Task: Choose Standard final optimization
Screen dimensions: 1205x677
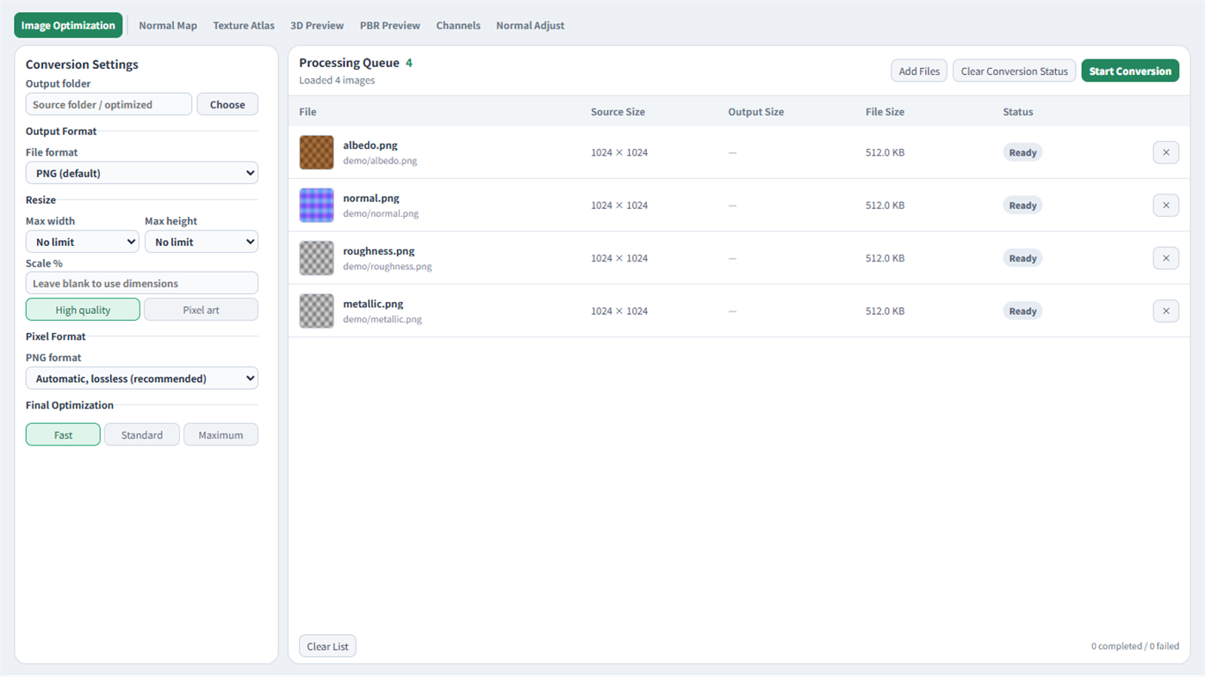Action: [x=142, y=434]
